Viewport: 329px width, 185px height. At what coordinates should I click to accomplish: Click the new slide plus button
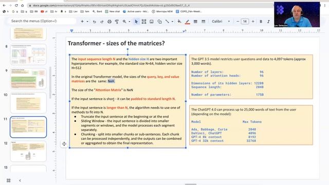pos(82,22)
